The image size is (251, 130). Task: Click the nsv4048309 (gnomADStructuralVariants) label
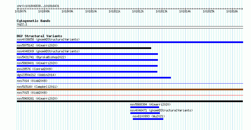(x=48, y=51)
